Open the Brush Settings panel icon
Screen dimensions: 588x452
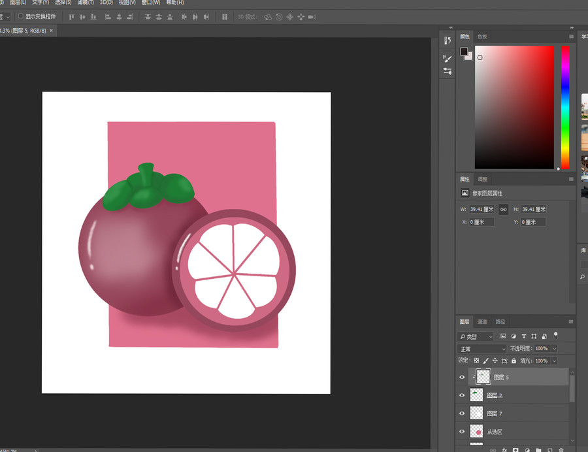pos(448,71)
